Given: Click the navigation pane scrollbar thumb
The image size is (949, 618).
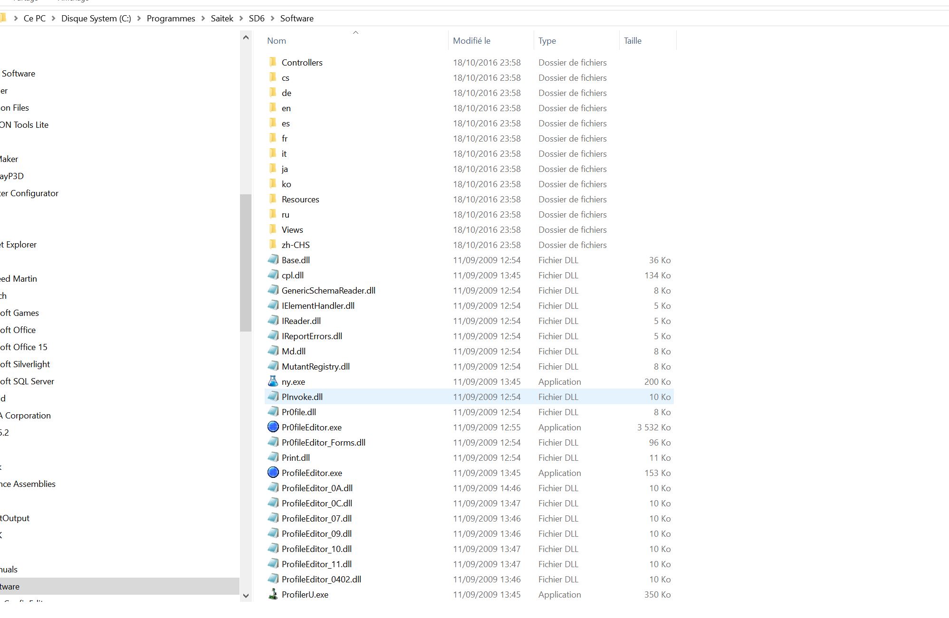Looking at the screenshot, I should tap(246, 263).
